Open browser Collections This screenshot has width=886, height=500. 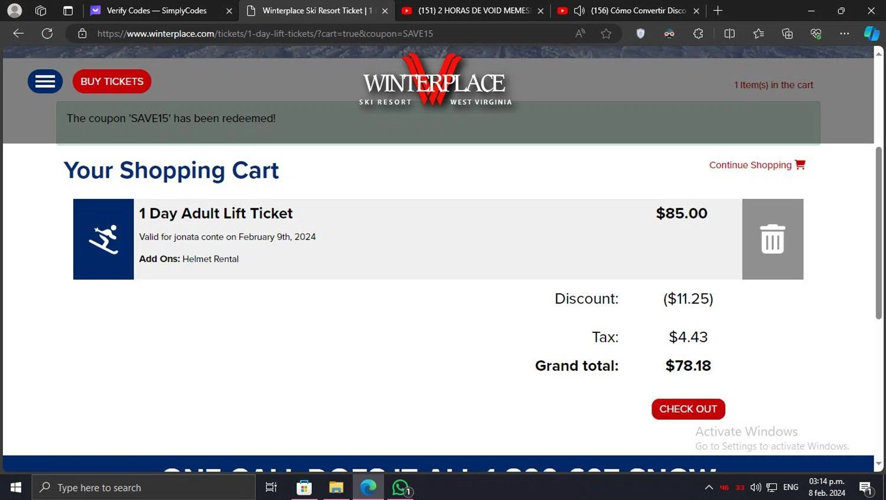787,34
